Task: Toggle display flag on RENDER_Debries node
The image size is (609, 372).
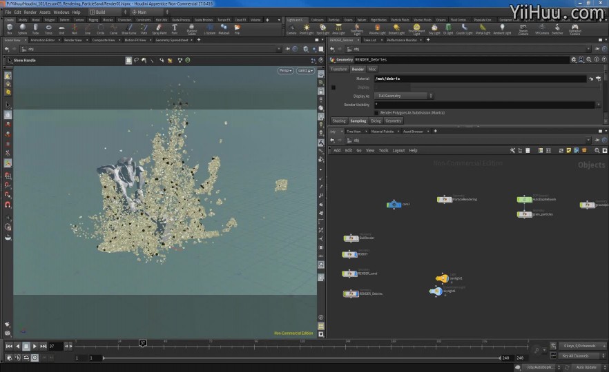Action: click(356, 293)
